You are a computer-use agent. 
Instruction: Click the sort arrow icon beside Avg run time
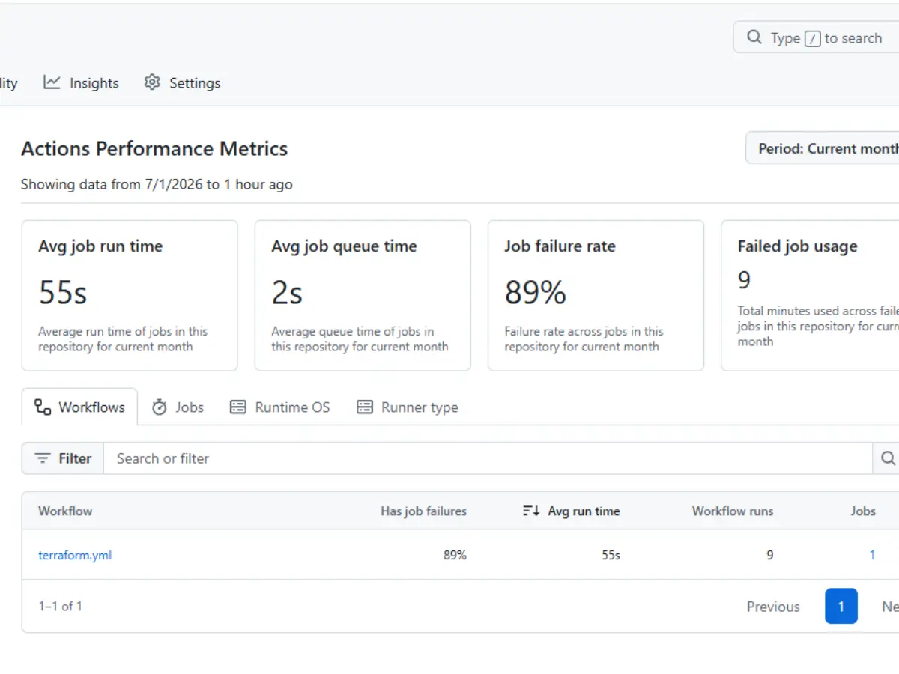click(x=531, y=511)
